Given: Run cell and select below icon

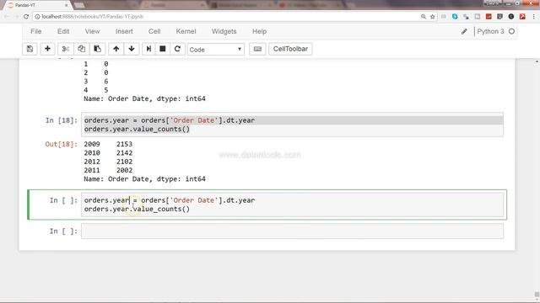Looking at the screenshot, I should [x=148, y=49].
